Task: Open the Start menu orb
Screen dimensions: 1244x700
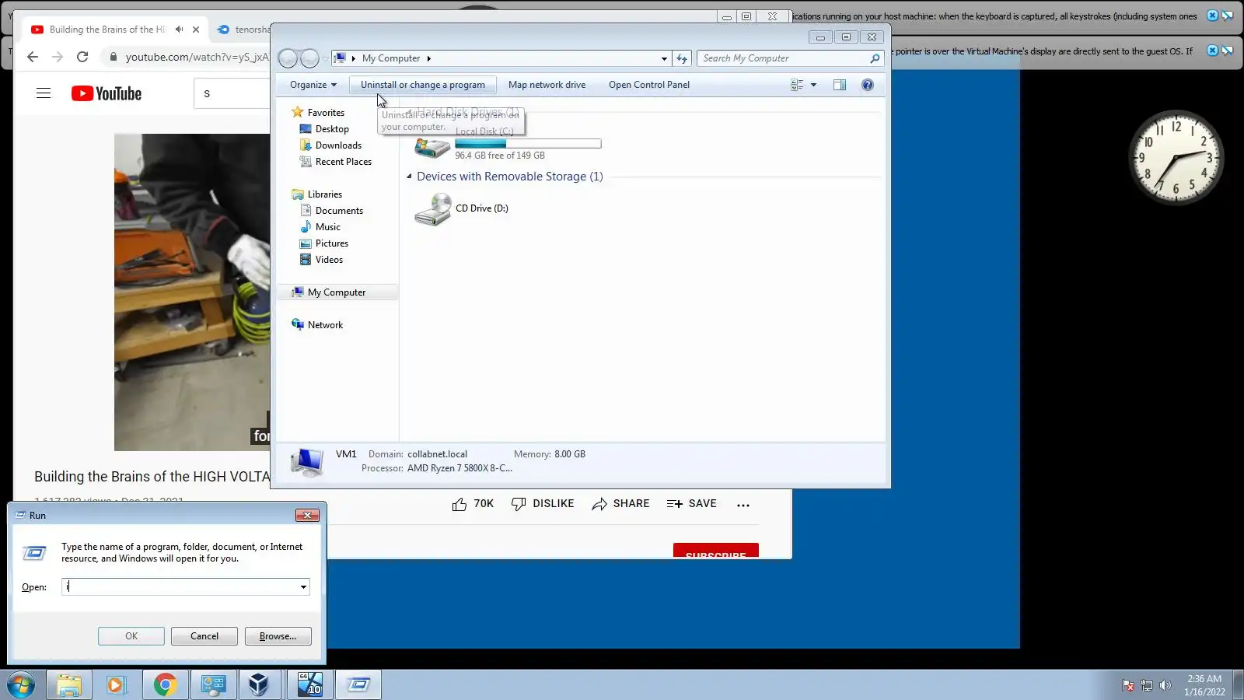Action: [x=21, y=685]
